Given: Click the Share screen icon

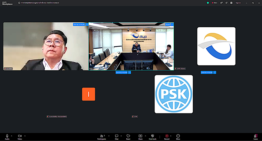Looking at the screenshot, I should click(140, 137).
